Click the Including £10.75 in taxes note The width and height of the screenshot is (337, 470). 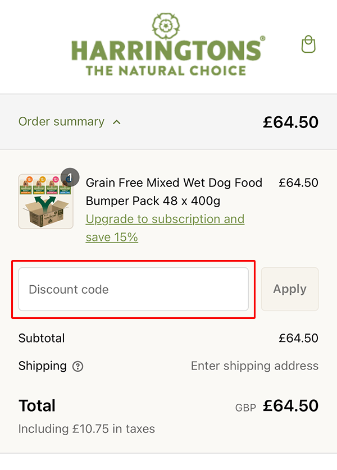(x=86, y=429)
